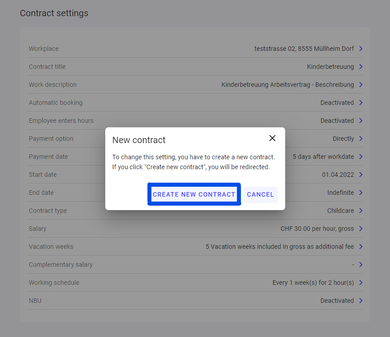
Task: Click the CHF 30.00 per hour salary value
Action: [x=317, y=229]
